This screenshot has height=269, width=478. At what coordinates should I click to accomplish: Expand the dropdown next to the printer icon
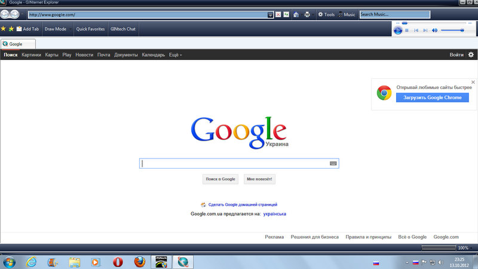coord(313,14)
